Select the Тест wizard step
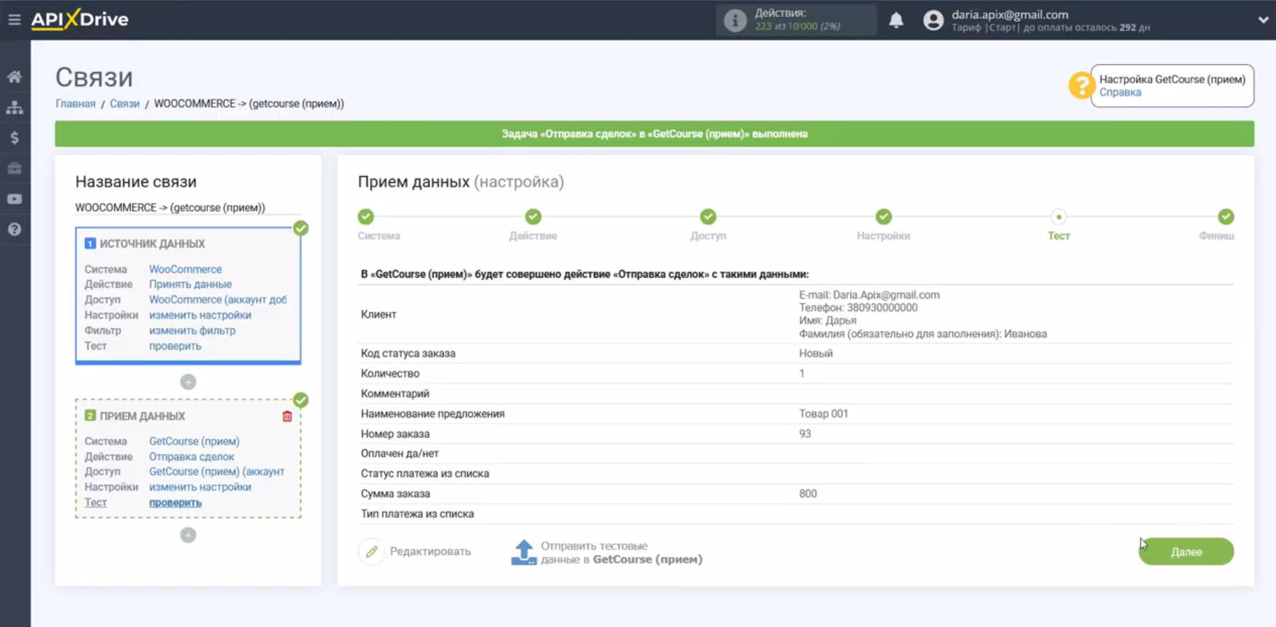The width and height of the screenshot is (1276, 627). click(1059, 217)
